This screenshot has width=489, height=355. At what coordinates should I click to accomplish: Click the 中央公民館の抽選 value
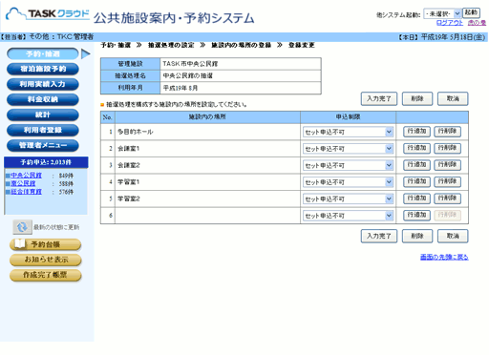(188, 75)
